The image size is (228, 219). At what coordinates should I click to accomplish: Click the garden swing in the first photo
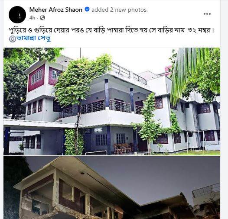tap(196, 142)
